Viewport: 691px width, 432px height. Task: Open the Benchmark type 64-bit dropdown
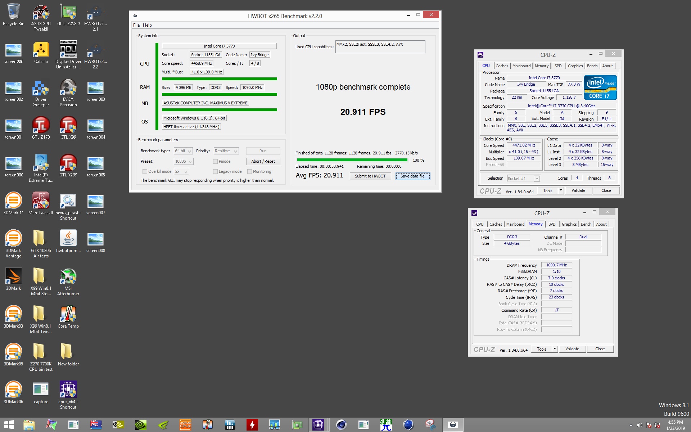point(183,151)
